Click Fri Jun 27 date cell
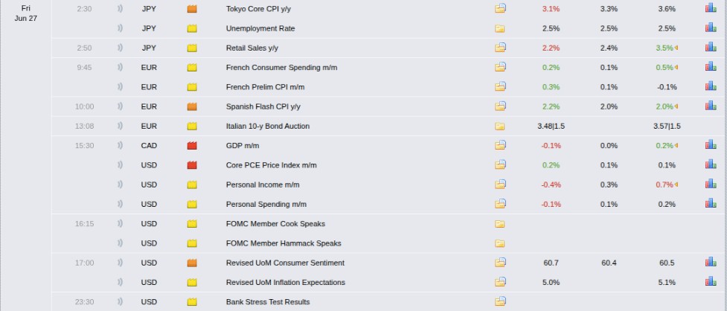727x311 pixels. coord(26,13)
